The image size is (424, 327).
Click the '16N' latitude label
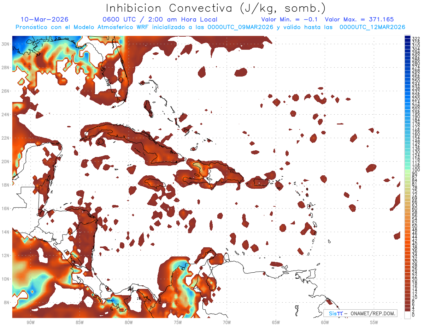coord(6,208)
